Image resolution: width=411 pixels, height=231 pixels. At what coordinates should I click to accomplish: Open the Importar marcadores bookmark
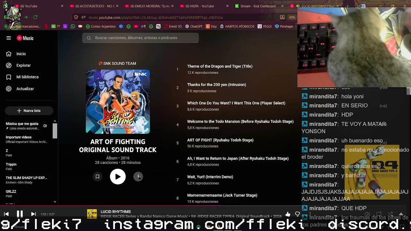(x=22, y=26)
